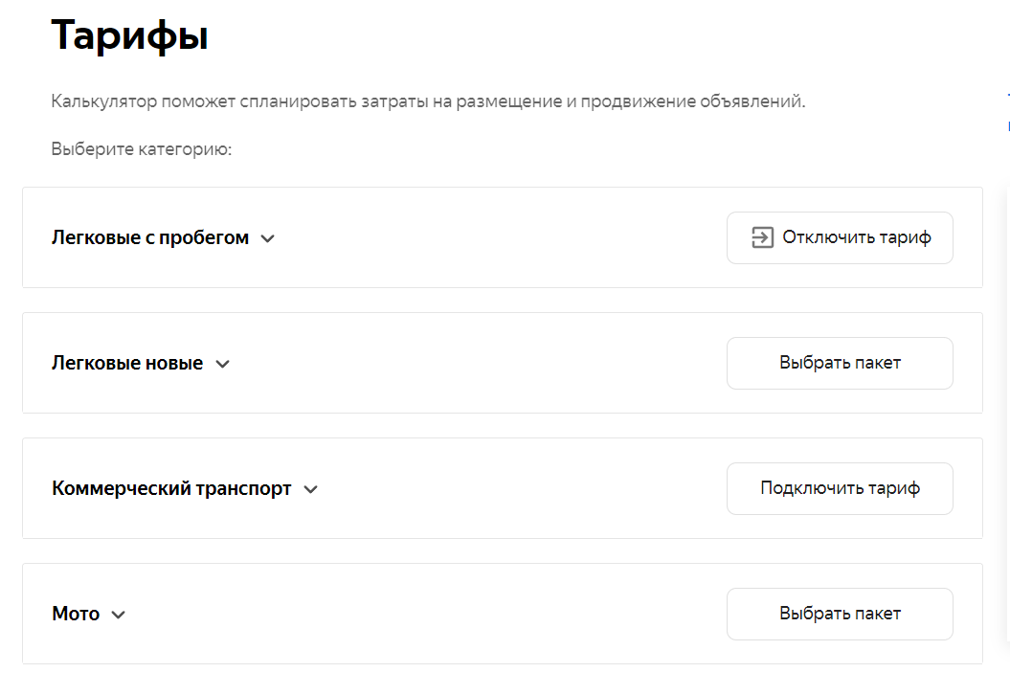The image size is (1010, 695).
Task: Expand the Легковые новые chevron
Action: [222, 364]
